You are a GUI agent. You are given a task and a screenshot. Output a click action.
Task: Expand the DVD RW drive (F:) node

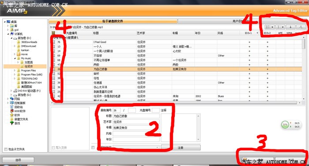click(11, 91)
